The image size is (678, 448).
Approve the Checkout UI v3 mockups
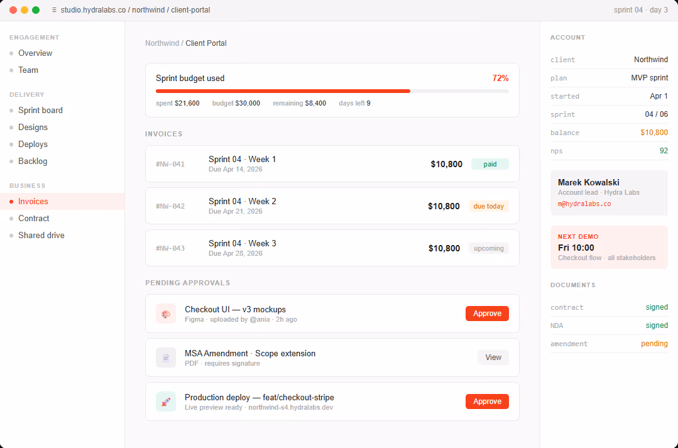pyautogui.click(x=487, y=314)
